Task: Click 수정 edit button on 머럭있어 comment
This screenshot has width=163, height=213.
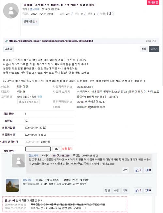Action: [x=116, y=190]
